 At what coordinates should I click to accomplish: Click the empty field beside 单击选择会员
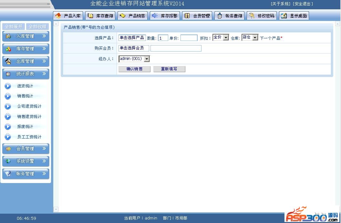(176, 48)
